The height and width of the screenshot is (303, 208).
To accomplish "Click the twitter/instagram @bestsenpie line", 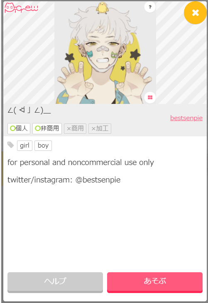I will coord(64,180).
